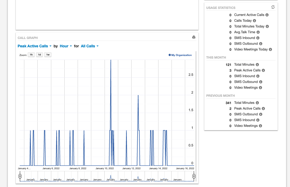The image size is (290, 187).
Task: Click SMS Inbound info icon under Previous Month
Action: 258,120
